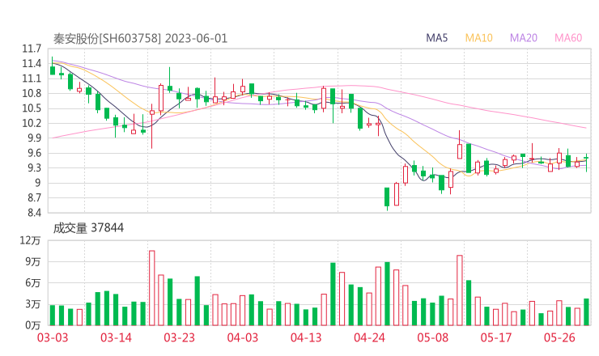Click the MA5 legend label
599x356 pixels.
click(x=436, y=38)
